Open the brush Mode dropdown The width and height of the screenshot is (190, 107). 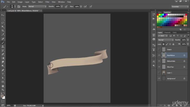[37, 7]
